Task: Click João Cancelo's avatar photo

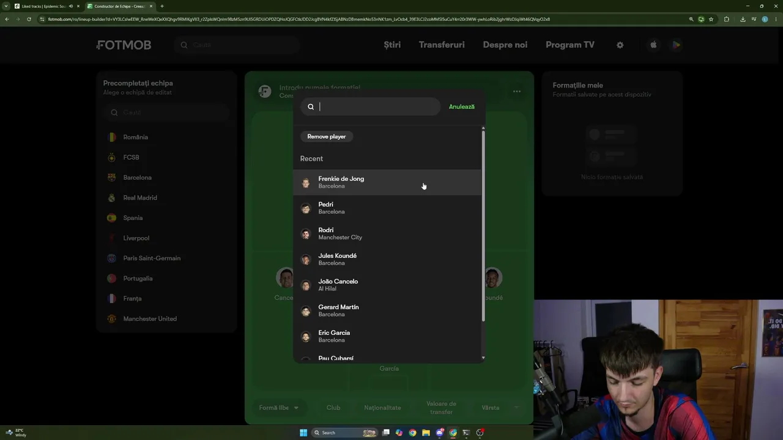Action: 306,285
